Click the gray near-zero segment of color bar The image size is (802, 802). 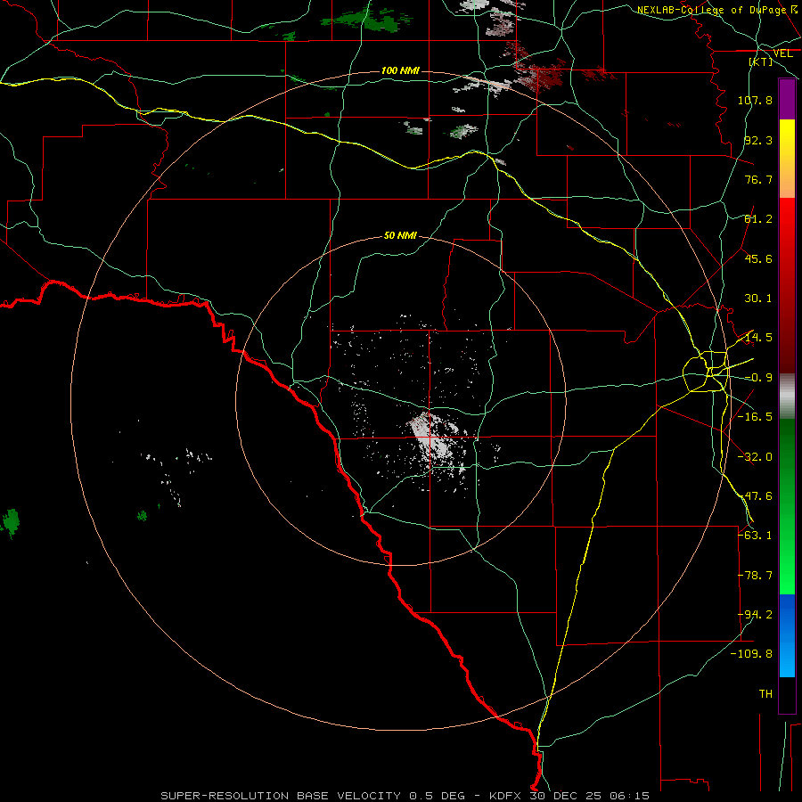pos(787,397)
